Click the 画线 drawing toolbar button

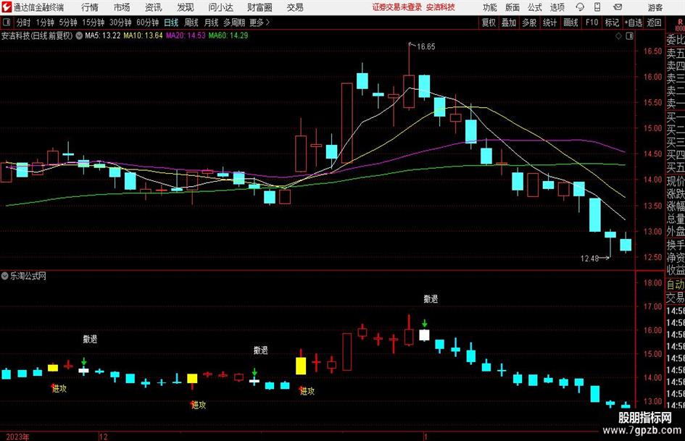[570, 22]
